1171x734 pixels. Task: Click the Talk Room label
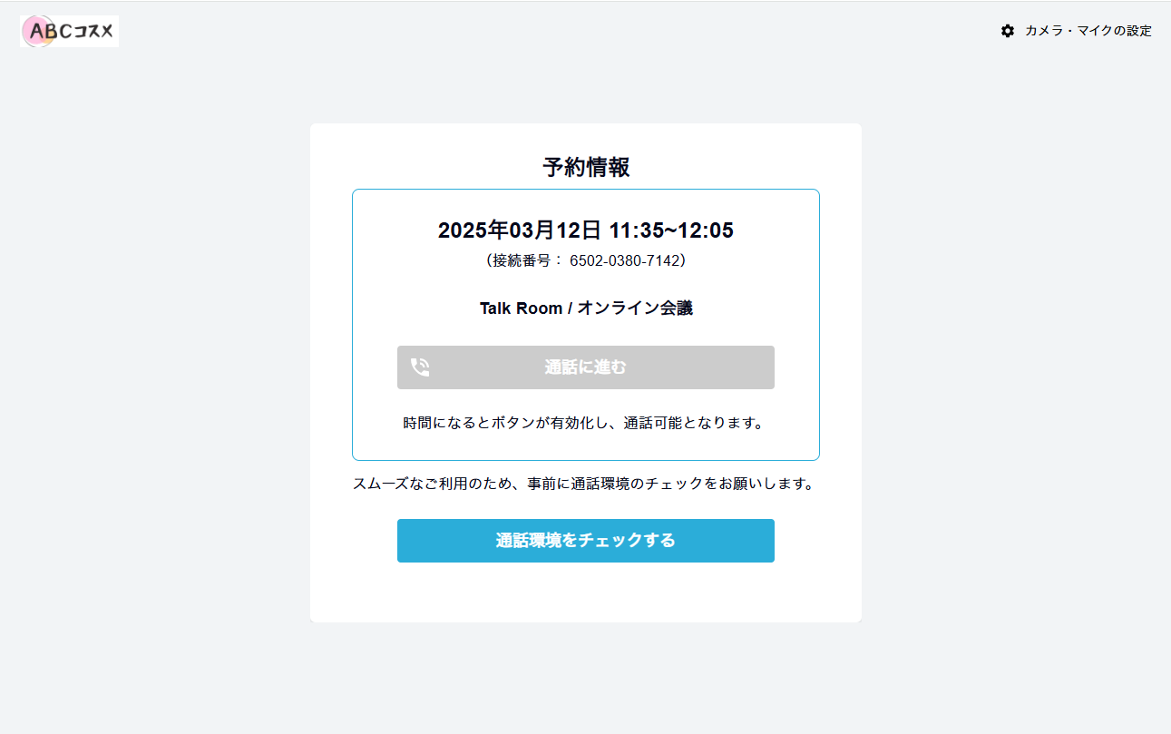522,308
